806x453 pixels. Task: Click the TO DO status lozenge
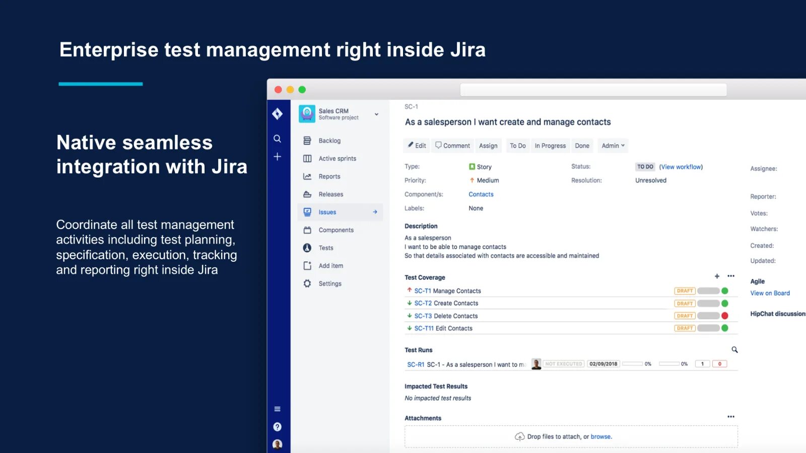[x=645, y=167]
